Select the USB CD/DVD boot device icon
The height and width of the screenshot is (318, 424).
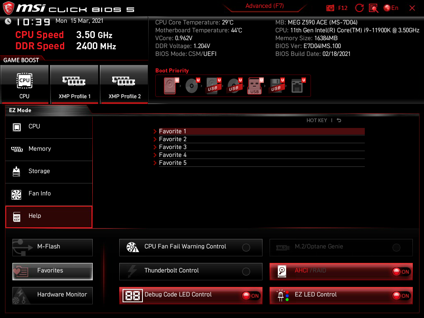coord(235,86)
